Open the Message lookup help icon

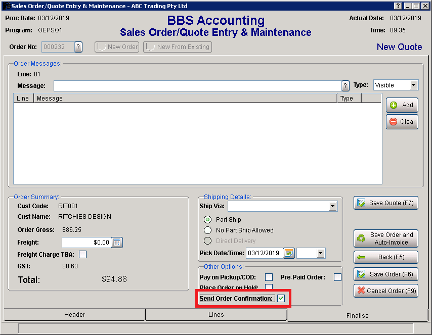click(345, 85)
